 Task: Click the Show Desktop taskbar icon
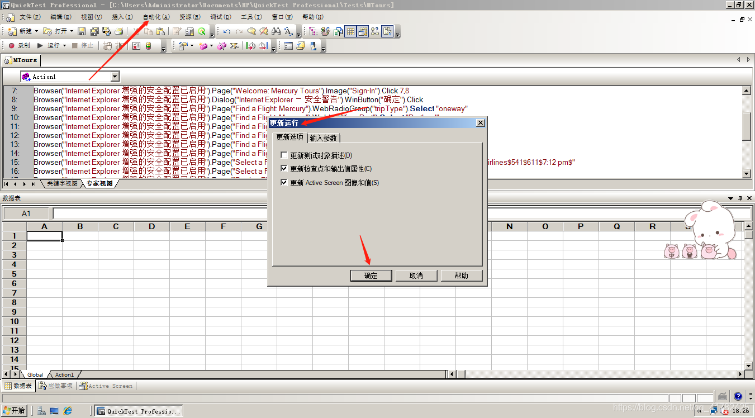pos(54,411)
